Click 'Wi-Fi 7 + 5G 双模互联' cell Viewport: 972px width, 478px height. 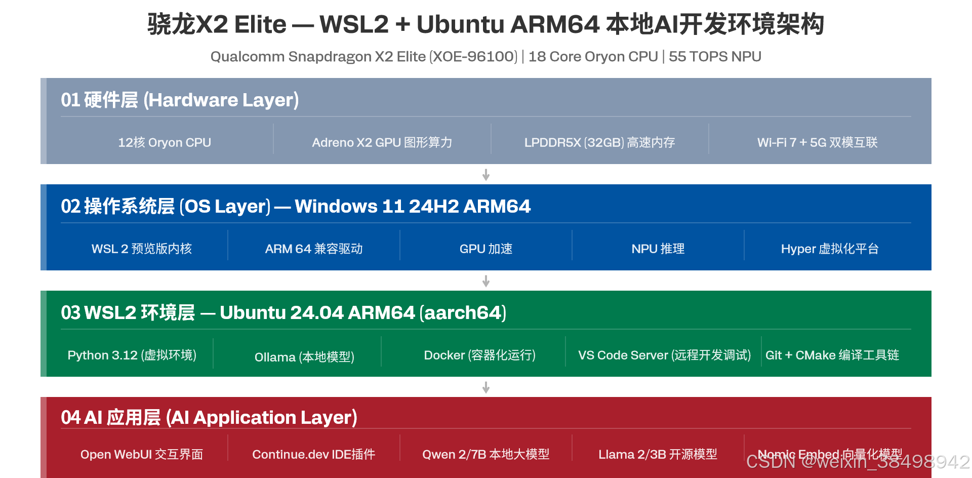(x=818, y=142)
